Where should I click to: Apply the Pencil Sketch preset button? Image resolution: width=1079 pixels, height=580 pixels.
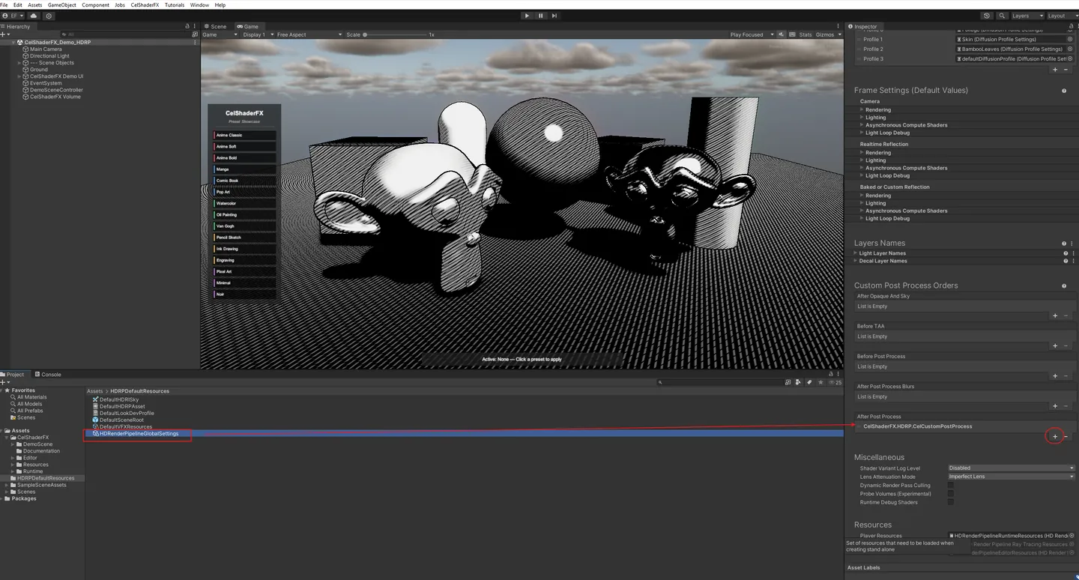click(244, 238)
